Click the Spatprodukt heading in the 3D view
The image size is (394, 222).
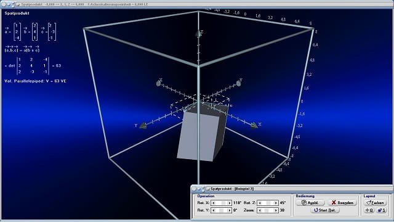click(x=17, y=14)
